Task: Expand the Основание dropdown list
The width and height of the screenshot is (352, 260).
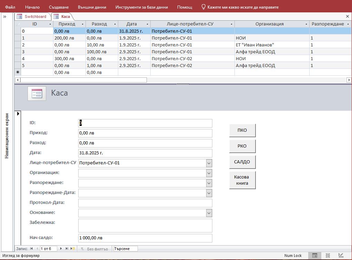Action: pos(209,213)
